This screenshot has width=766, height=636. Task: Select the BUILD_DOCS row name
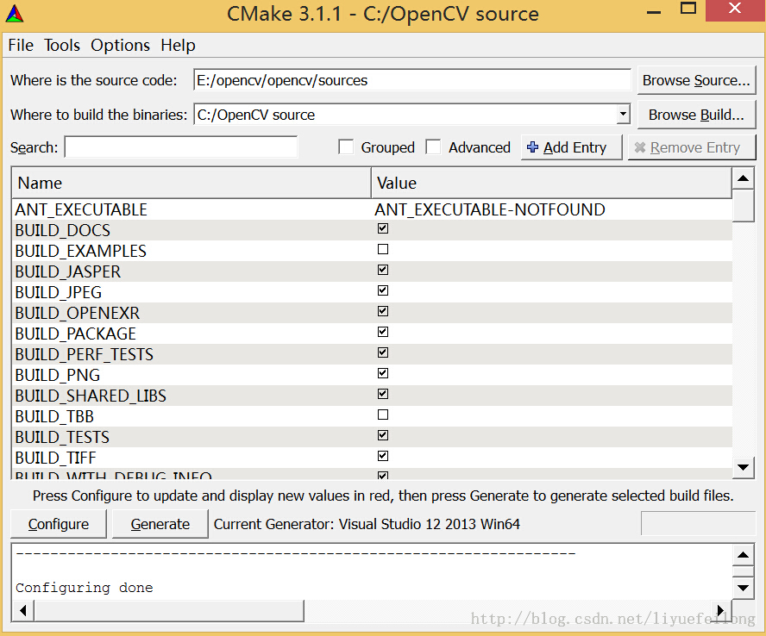(x=62, y=230)
